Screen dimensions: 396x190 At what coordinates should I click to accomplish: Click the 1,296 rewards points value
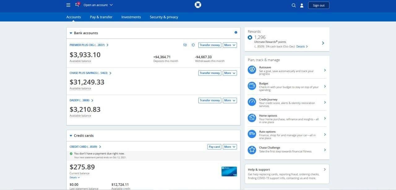point(260,37)
